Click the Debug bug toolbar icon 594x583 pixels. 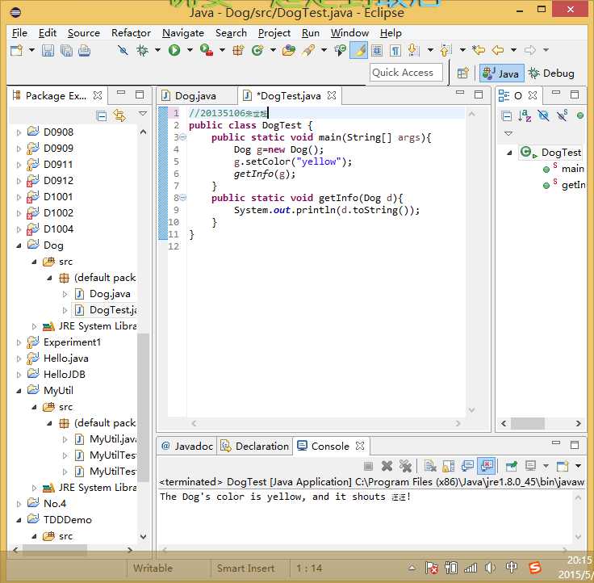click(x=143, y=50)
